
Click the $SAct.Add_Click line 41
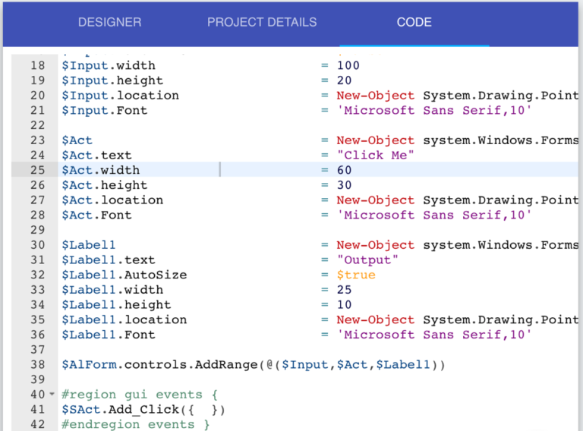point(143,410)
